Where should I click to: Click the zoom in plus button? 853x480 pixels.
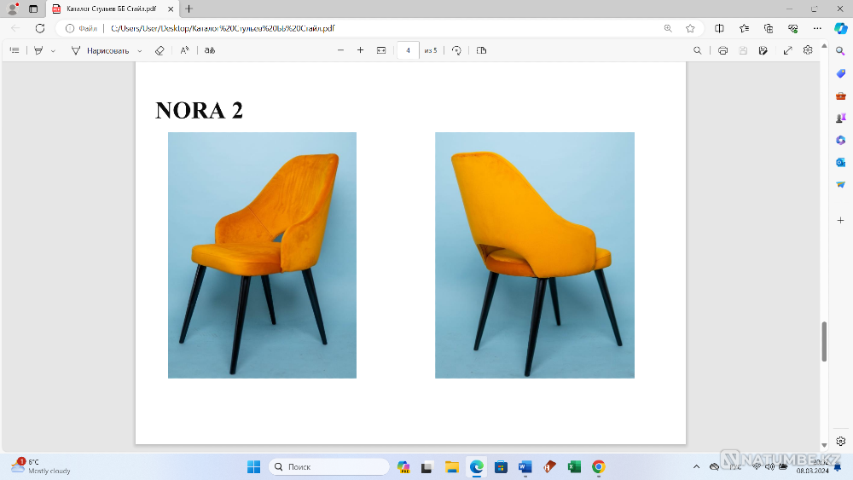[360, 50]
